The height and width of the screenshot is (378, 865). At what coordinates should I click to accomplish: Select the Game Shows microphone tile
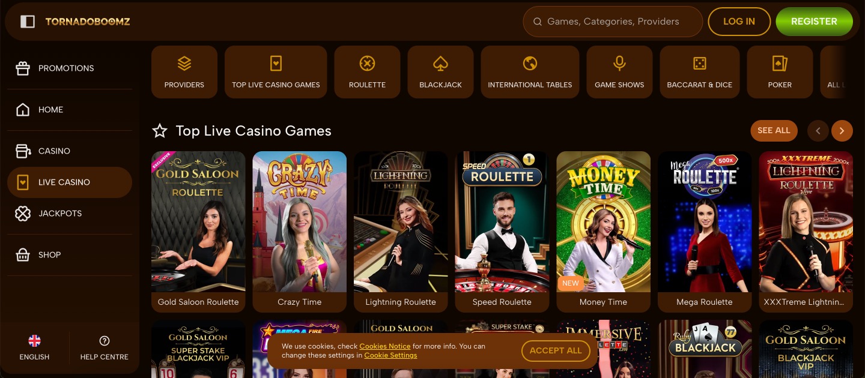pos(619,72)
